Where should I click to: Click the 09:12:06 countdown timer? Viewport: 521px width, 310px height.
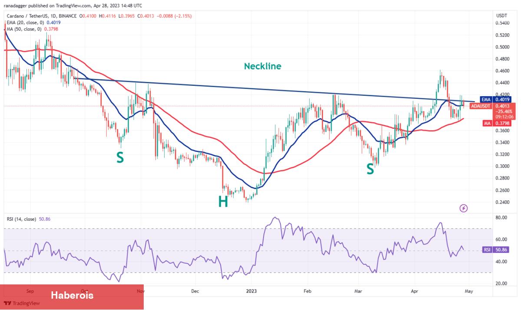[x=505, y=117]
